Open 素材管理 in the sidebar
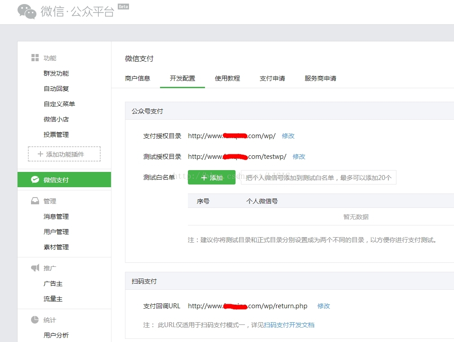This screenshot has height=342, width=454. (x=56, y=247)
